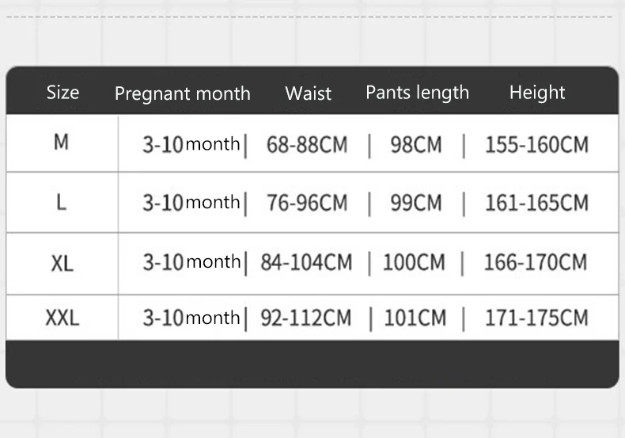Click the Waist column header
This screenshot has width=625, height=438.
tap(308, 93)
